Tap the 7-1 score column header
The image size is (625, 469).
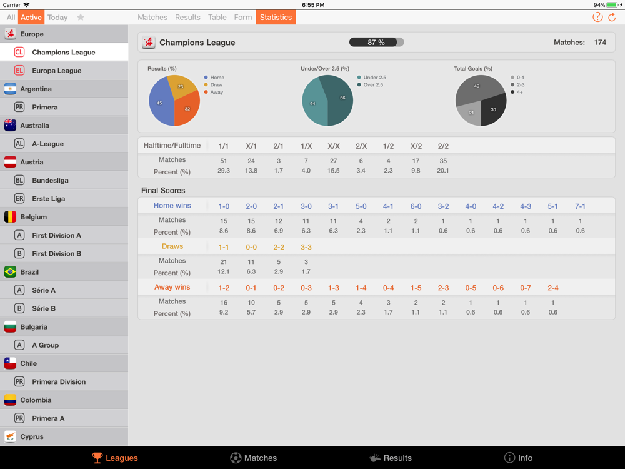580,206
